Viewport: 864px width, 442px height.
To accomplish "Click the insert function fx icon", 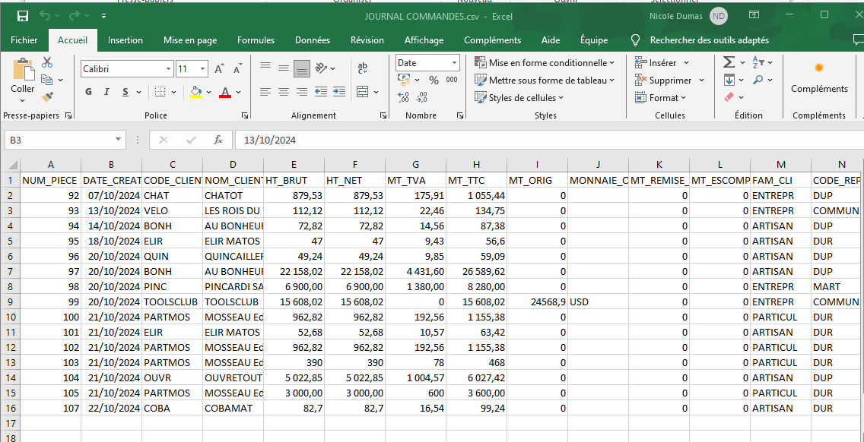I will pyautogui.click(x=218, y=140).
